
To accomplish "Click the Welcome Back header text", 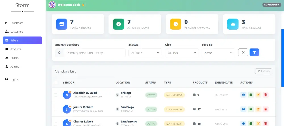I will click(x=69, y=5).
